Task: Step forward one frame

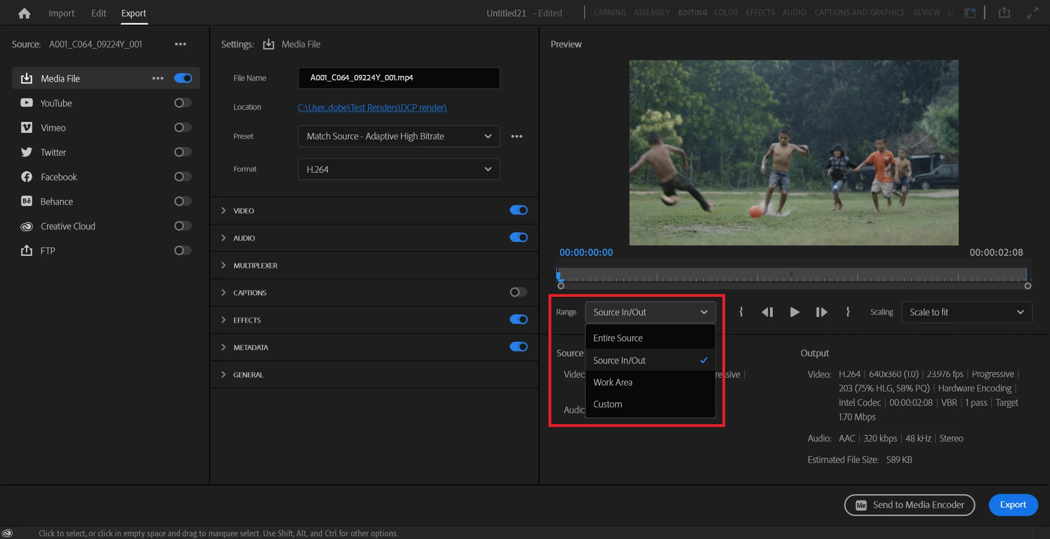Action: pyautogui.click(x=821, y=312)
